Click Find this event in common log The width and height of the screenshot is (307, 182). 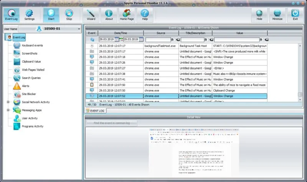pyautogui.click(x=112, y=123)
